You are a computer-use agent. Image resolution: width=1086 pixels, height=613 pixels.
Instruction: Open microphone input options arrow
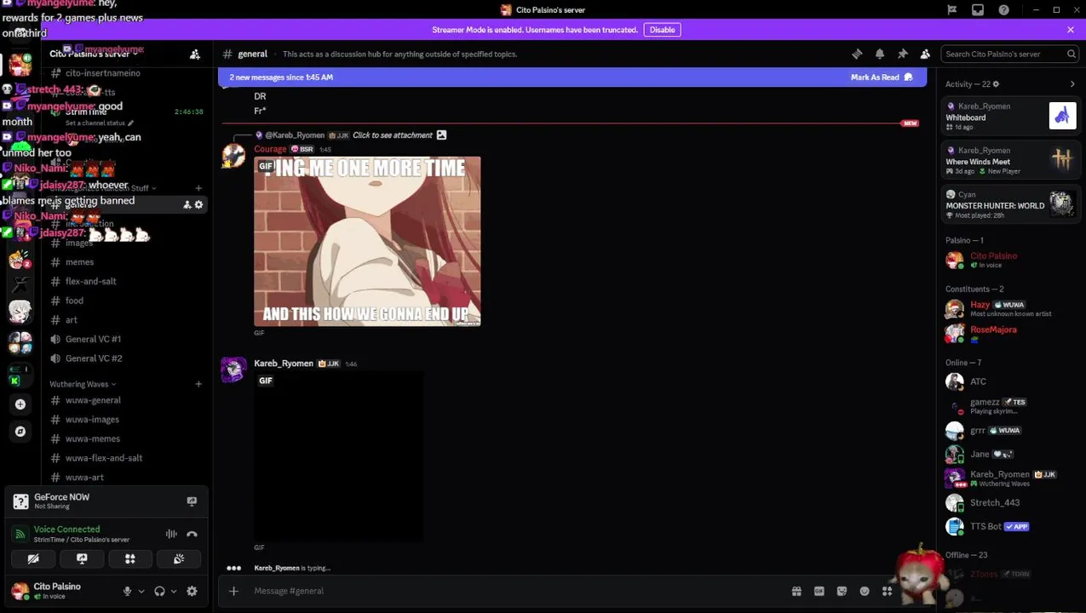(x=141, y=591)
